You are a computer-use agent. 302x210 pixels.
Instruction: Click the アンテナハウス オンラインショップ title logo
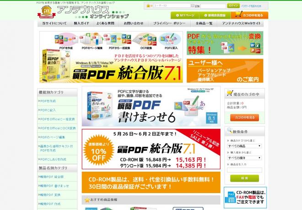[92, 12]
